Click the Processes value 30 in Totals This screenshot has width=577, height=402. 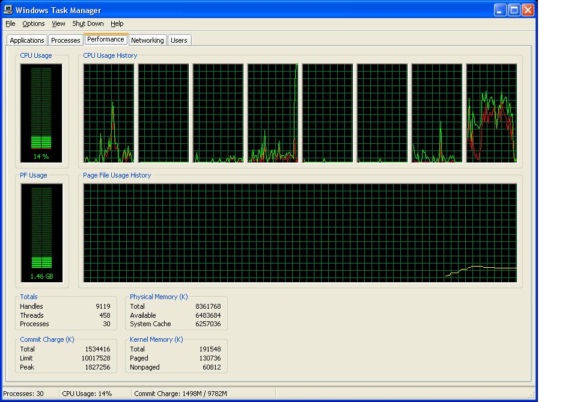click(x=107, y=324)
